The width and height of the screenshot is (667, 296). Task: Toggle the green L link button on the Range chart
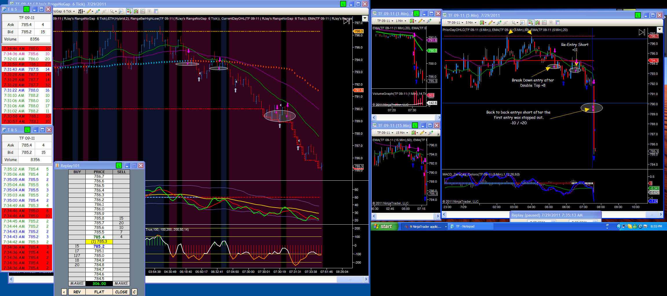[343, 4]
